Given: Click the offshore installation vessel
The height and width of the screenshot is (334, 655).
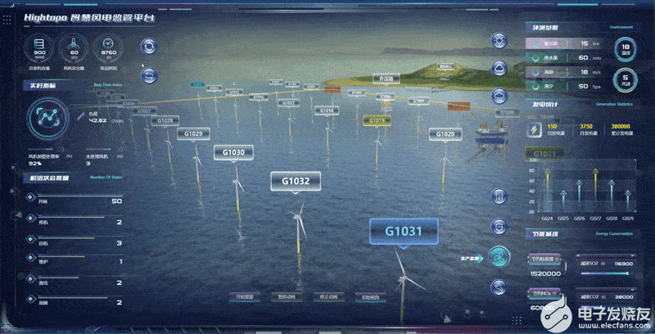Looking at the screenshot, I should pyautogui.click(x=490, y=134).
